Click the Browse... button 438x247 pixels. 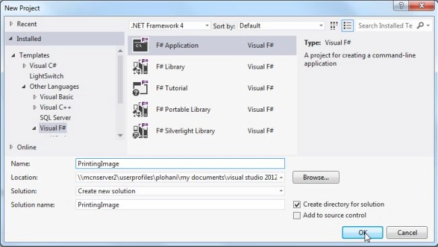(x=316, y=178)
